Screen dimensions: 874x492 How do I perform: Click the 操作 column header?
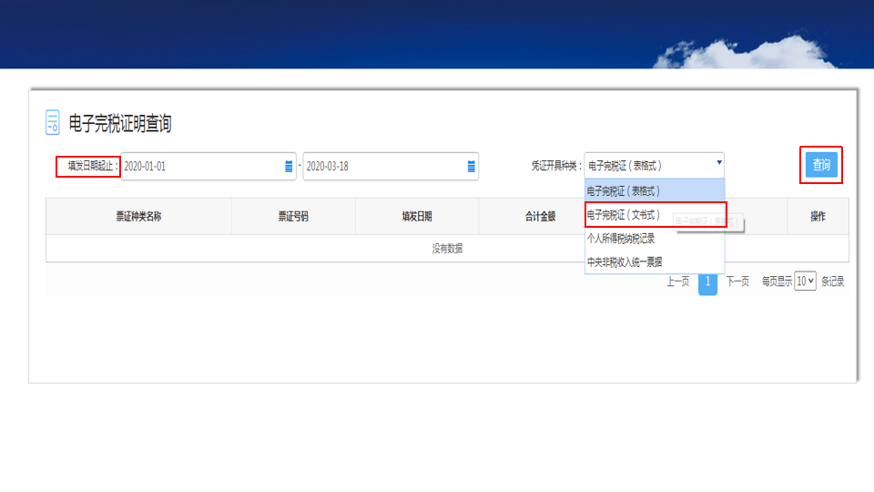click(x=818, y=217)
